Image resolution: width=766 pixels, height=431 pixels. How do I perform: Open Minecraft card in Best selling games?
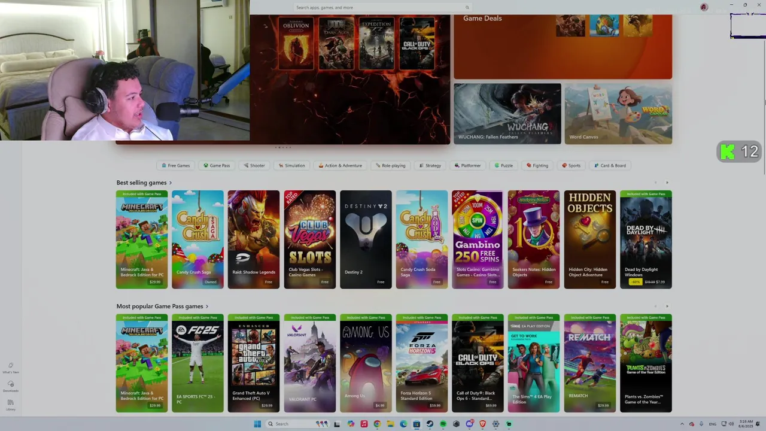coord(142,239)
